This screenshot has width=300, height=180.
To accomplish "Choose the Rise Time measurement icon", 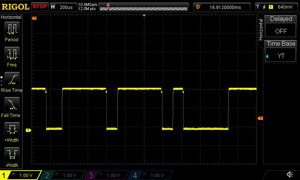I will pos(12,80).
